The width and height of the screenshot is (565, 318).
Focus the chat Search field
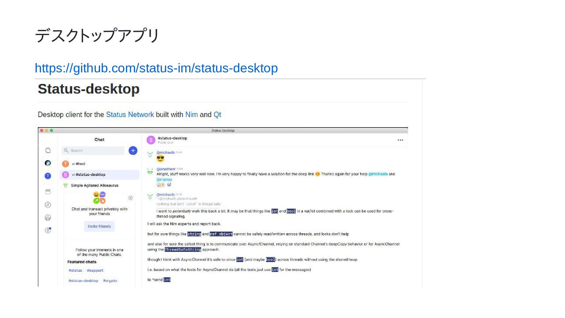(93, 150)
